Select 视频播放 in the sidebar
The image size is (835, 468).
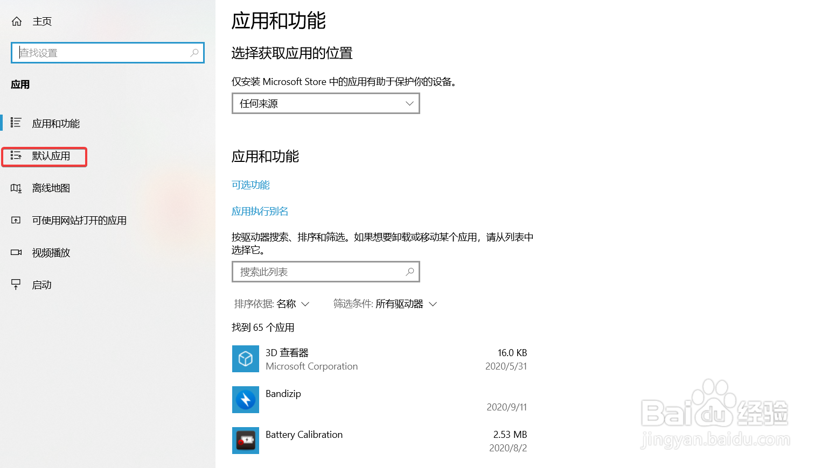coord(16,252)
